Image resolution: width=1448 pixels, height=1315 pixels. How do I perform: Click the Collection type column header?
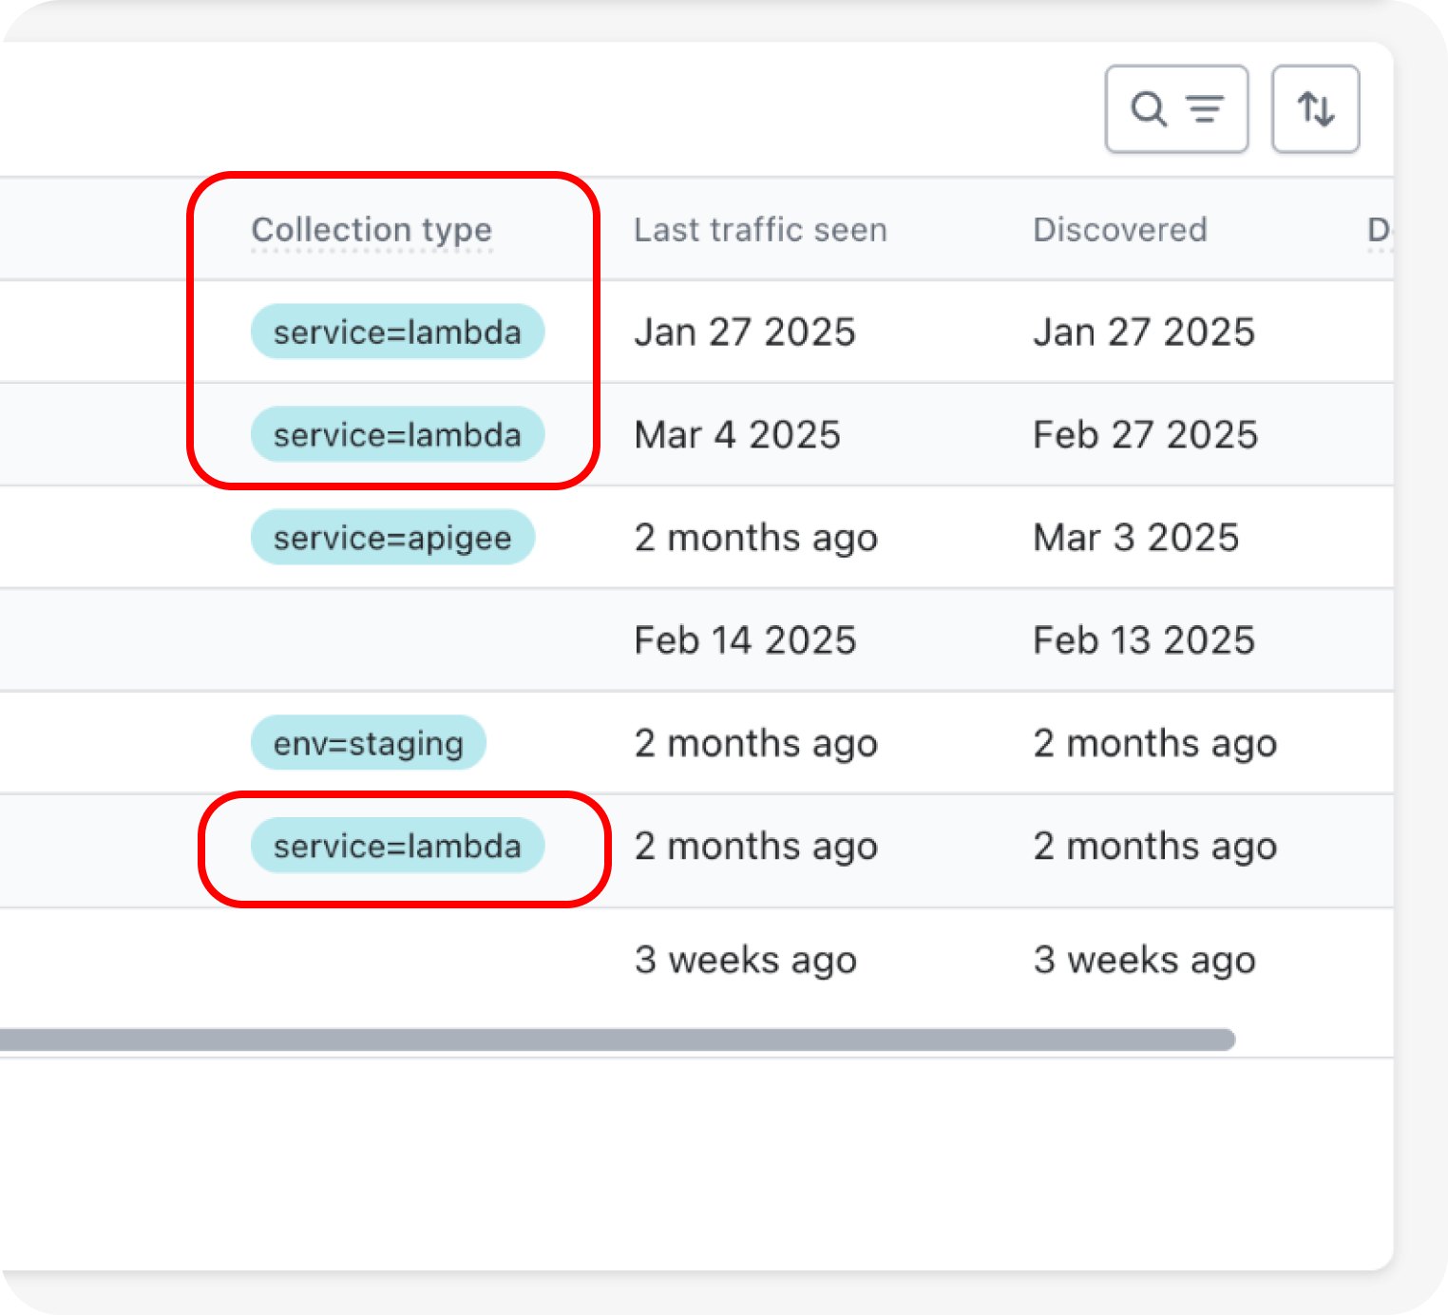[372, 230]
